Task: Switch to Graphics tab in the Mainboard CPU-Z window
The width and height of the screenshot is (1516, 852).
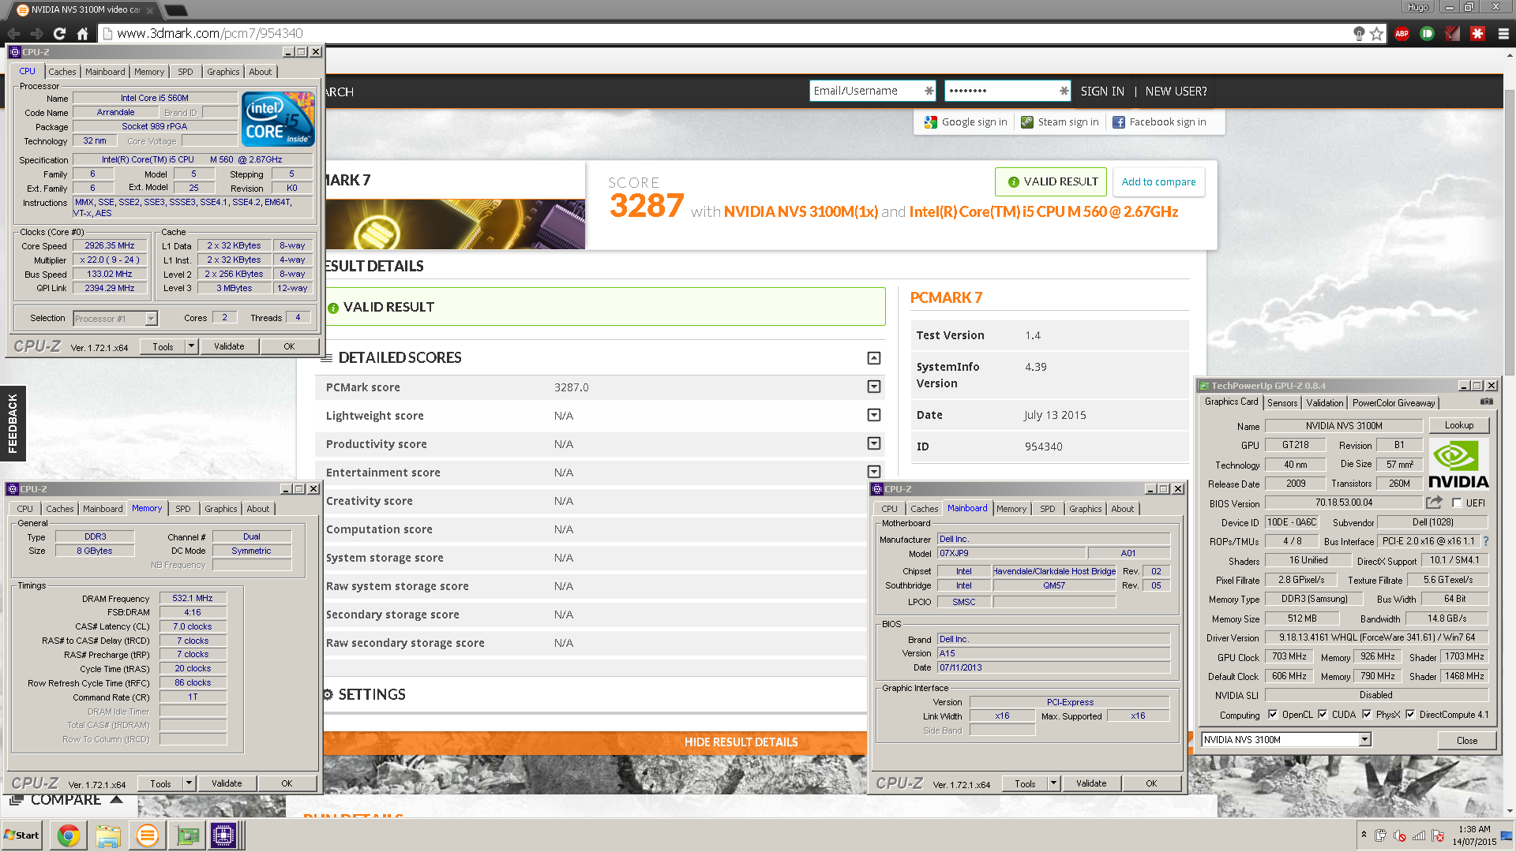Action: tap(1085, 509)
